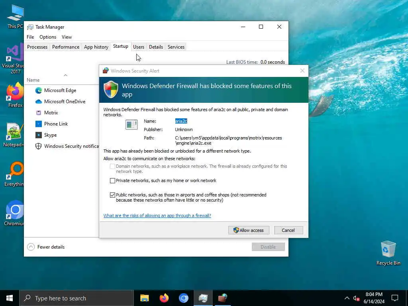Viewport: 408px width, 306px height.
Task: Select the Motrix row text
Action: pos(51,113)
